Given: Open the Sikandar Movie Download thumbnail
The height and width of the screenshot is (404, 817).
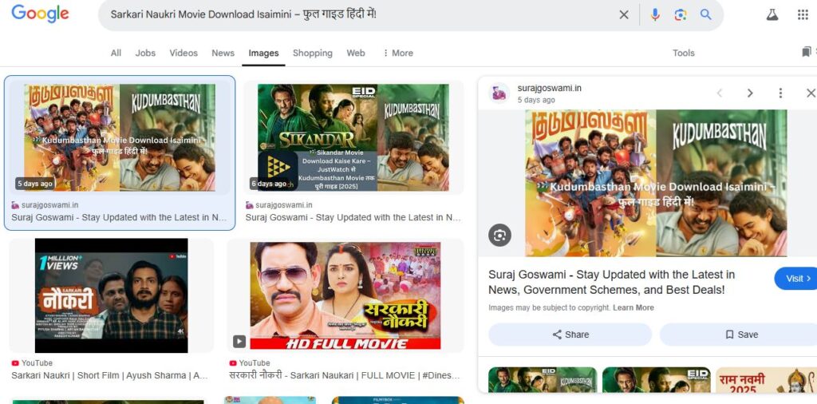Looking at the screenshot, I should (x=353, y=137).
